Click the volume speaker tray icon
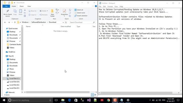 tap(160, 100)
